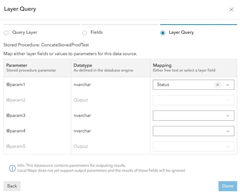
Task: Click the 'Local Maps does not yet support' note
Action: point(102,170)
